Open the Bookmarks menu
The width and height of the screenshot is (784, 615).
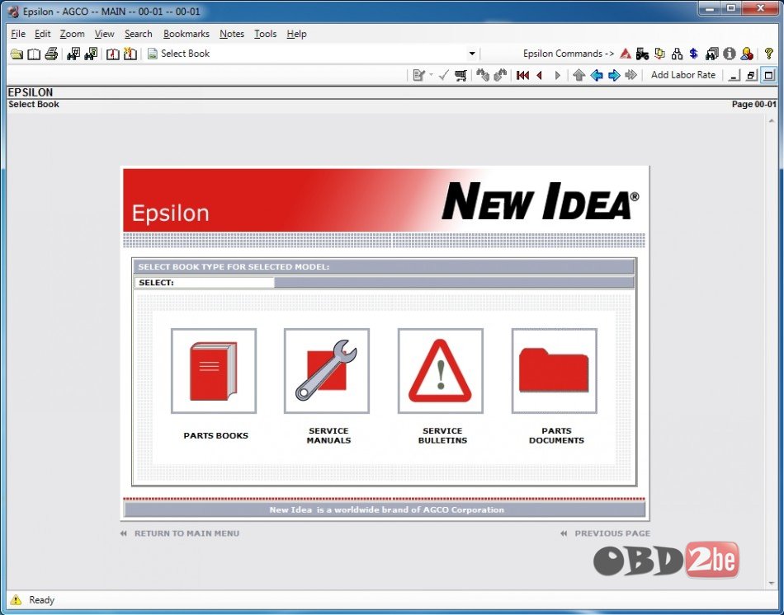point(186,34)
